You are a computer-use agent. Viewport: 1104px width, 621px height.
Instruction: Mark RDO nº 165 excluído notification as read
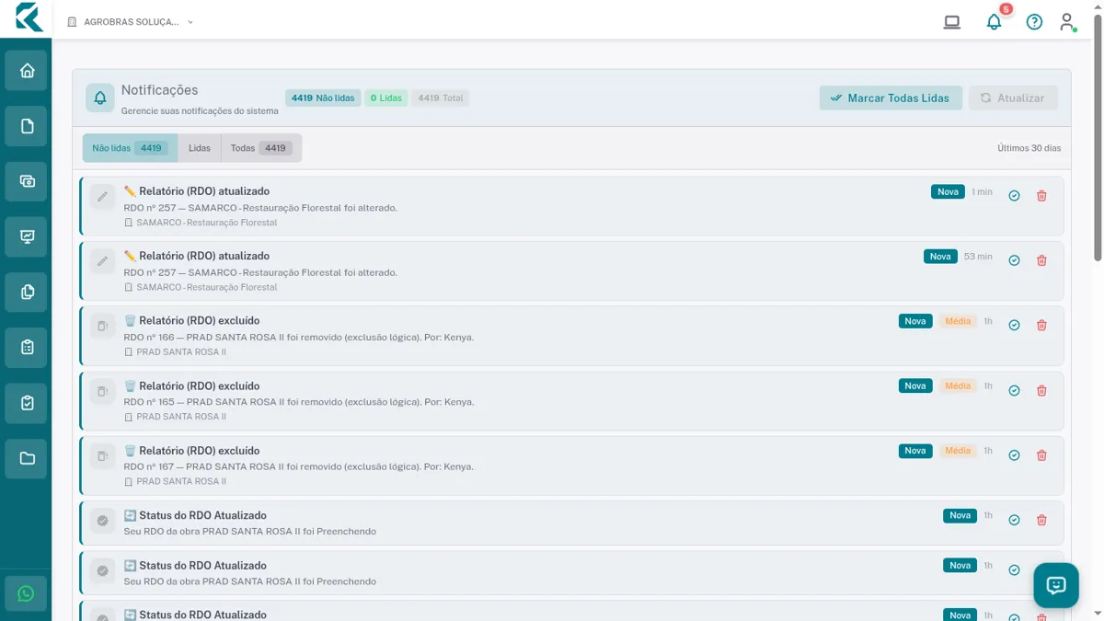point(1014,390)
